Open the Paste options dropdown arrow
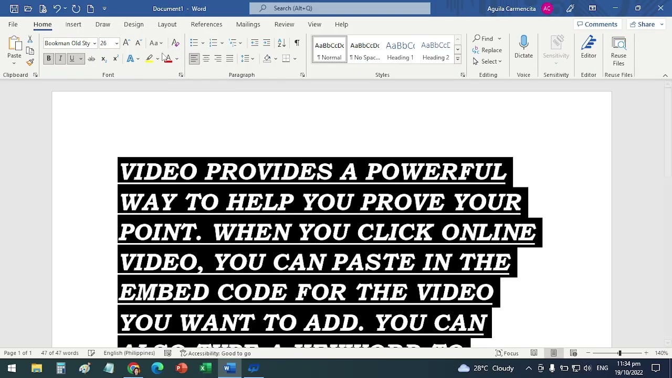The height and width of the screenshot is (378, 672). click(x=14, y=64)
